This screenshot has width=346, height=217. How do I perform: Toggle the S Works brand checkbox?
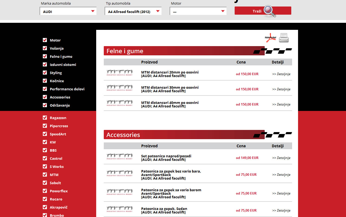[x=45, y=167]
